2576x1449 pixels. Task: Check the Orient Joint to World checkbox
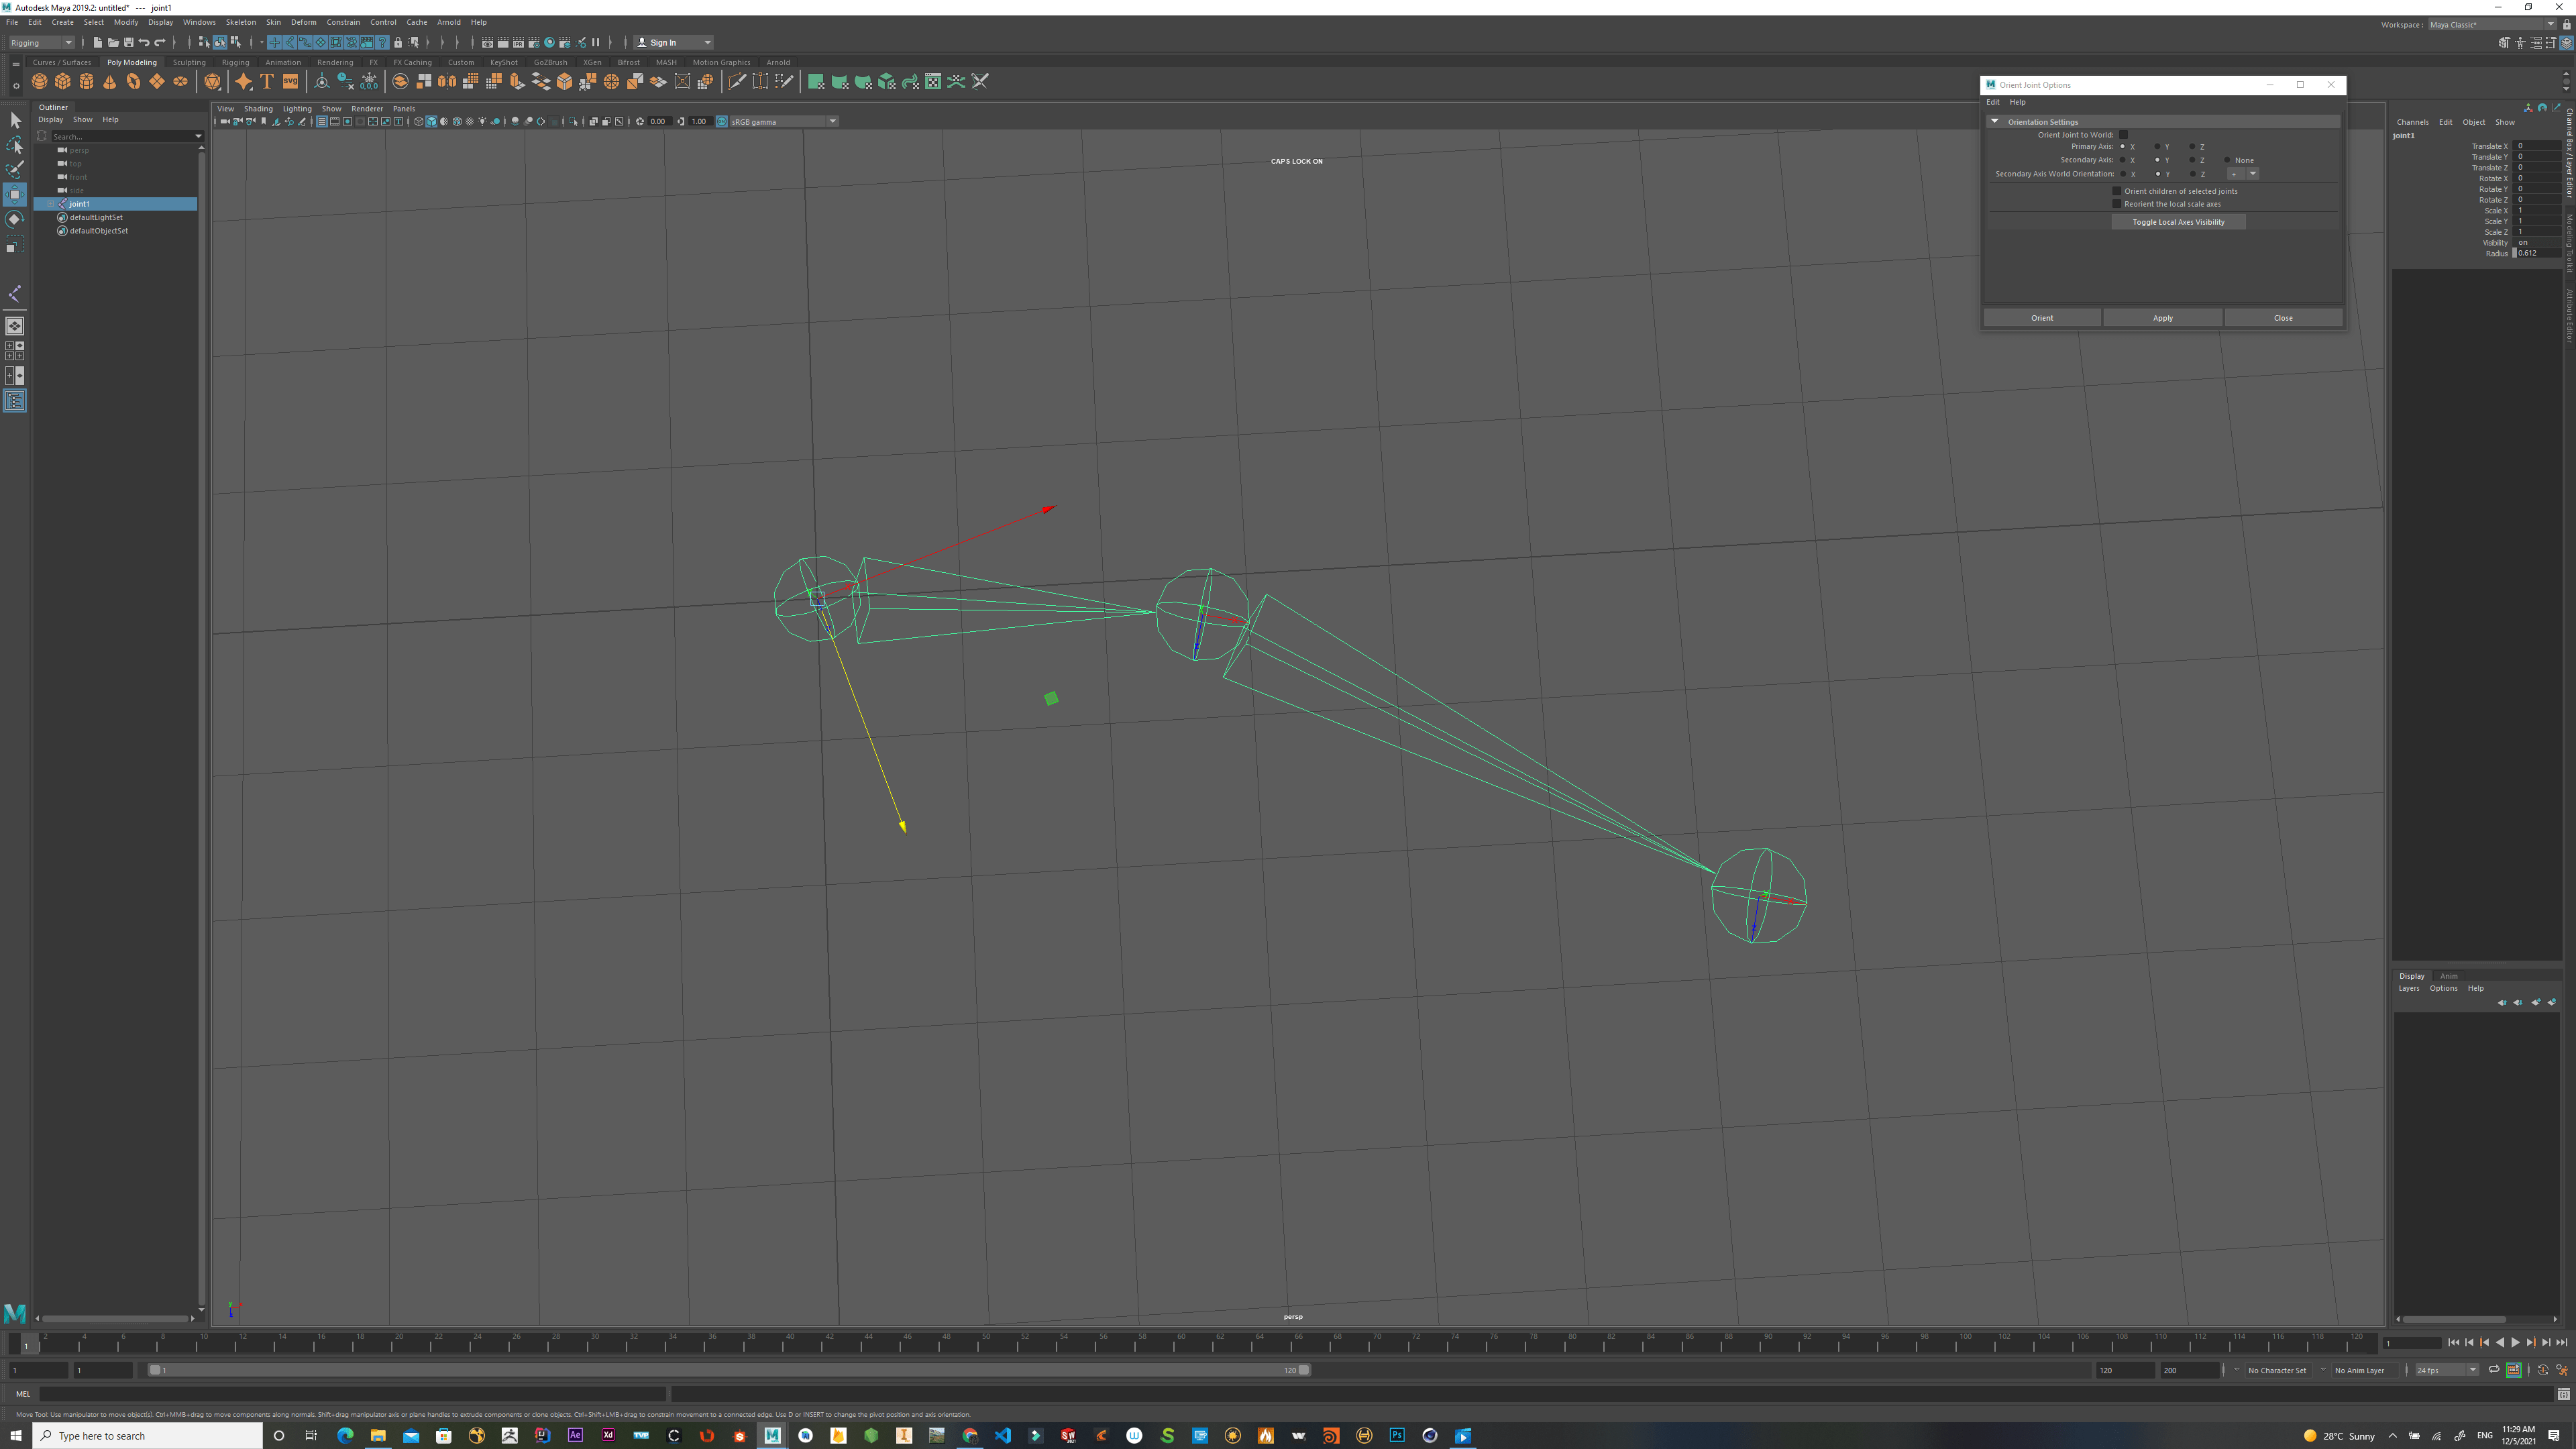(2123, 135)
